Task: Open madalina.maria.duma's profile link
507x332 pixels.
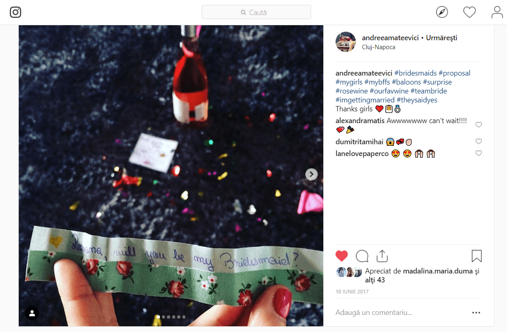Action: [438, 271]
